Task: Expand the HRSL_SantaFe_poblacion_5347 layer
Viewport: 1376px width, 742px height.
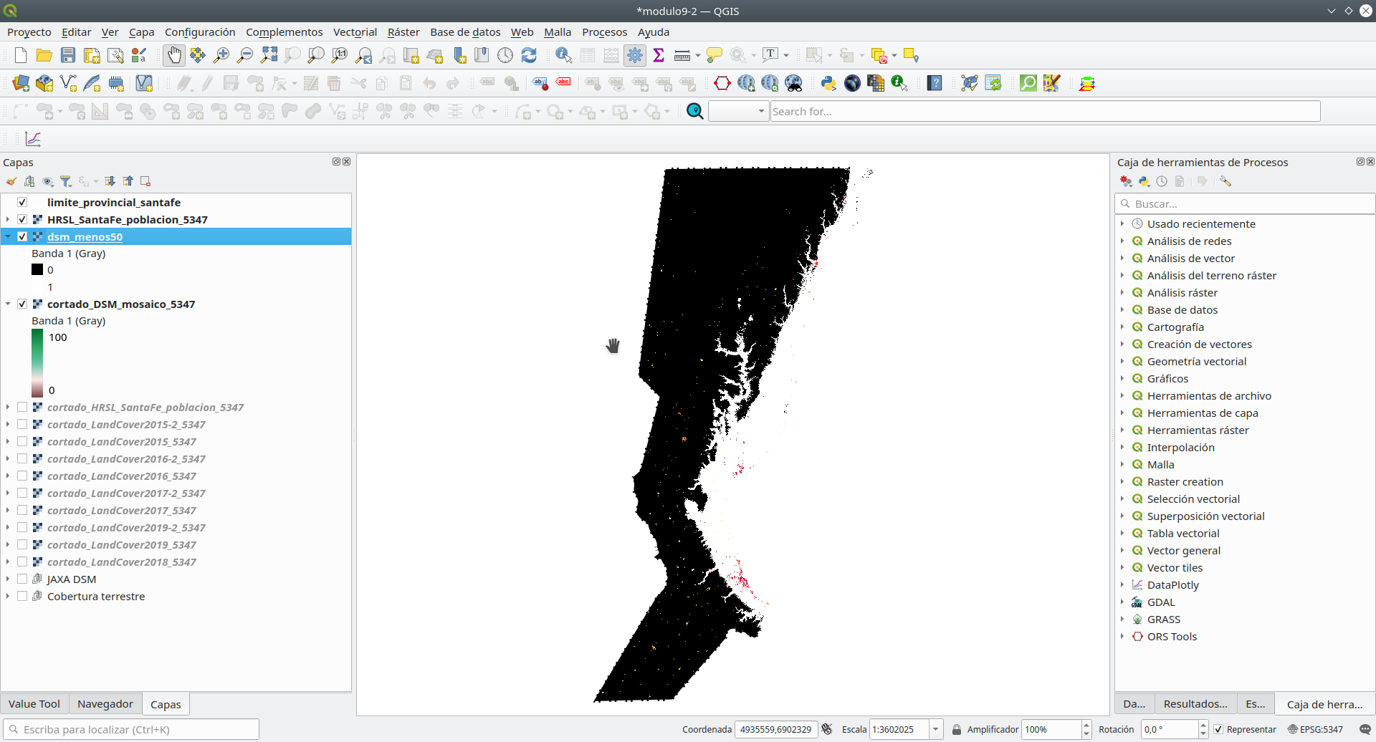Action: click(x=8, y=219)
